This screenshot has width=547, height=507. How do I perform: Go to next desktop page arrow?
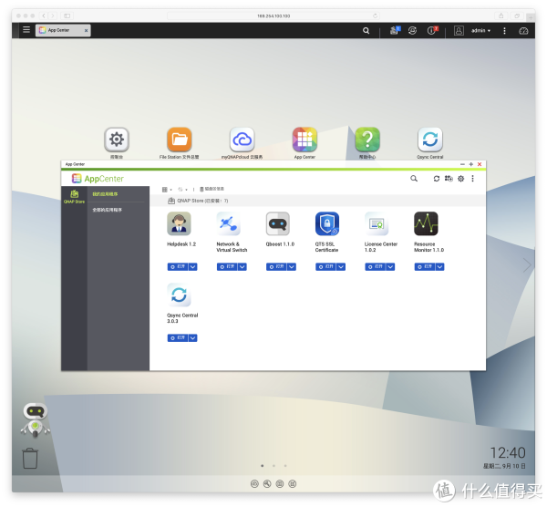pos(527,265)
